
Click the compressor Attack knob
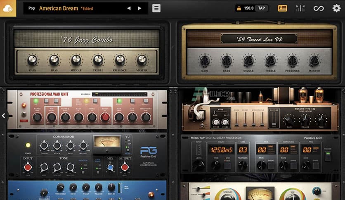(57, 145)
